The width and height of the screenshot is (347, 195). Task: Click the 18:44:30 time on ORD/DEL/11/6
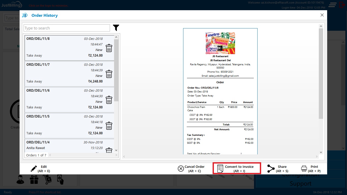tap(97, 96)
